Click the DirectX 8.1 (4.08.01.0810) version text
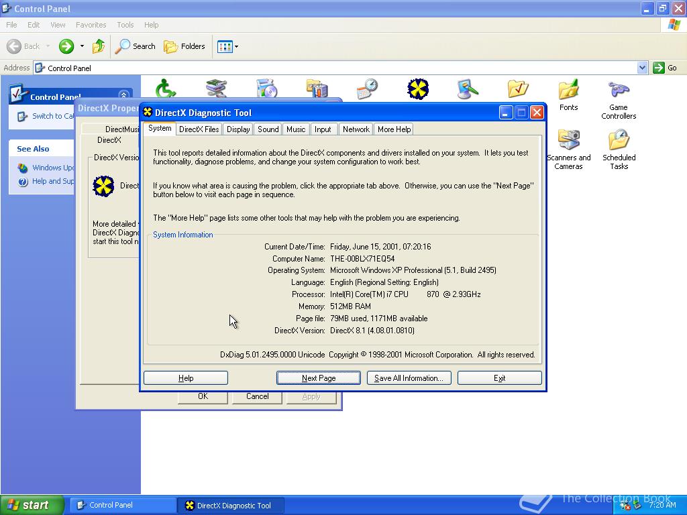This screenshot has width=687, height=515. [372, 331]
